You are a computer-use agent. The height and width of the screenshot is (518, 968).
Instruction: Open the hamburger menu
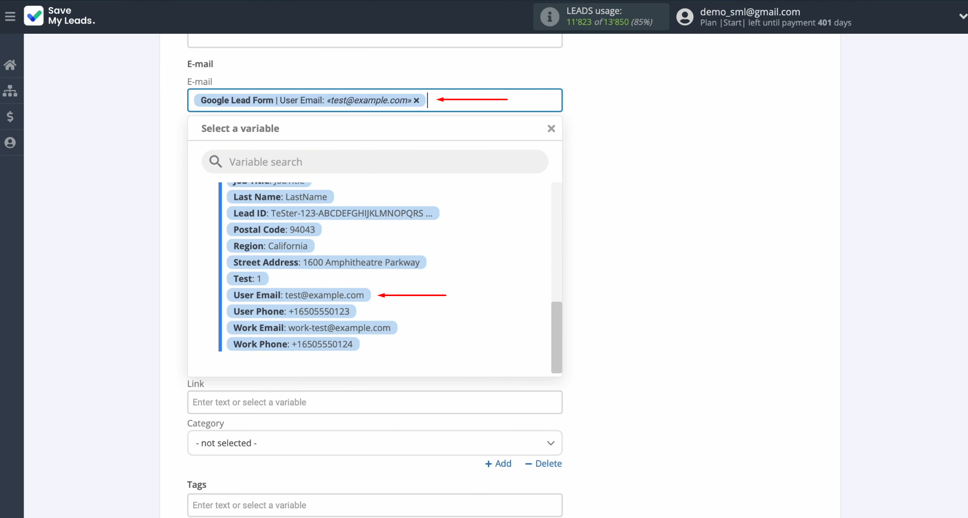point(10,16)
